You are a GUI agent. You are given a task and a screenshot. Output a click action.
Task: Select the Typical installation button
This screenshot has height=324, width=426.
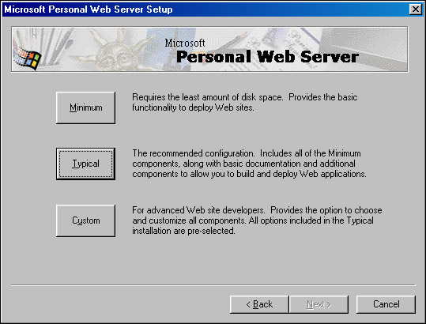pos(85,164)
